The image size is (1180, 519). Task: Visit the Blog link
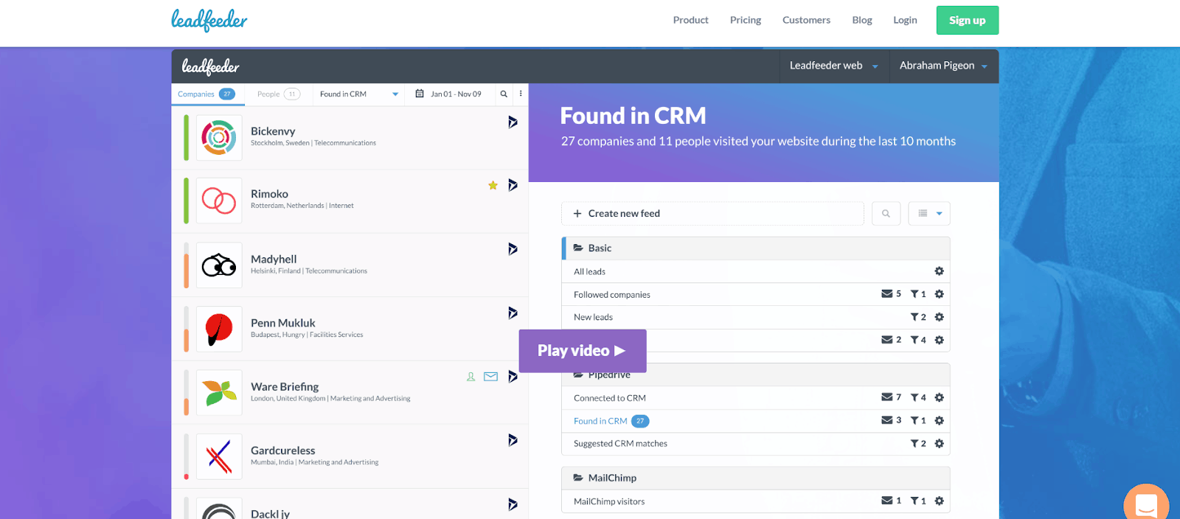tap(862, 20)
